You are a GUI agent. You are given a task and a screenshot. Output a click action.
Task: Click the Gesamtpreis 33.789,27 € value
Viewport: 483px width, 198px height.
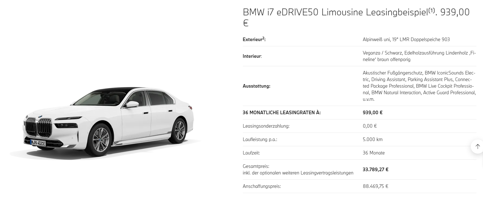(x=376, y=170)
